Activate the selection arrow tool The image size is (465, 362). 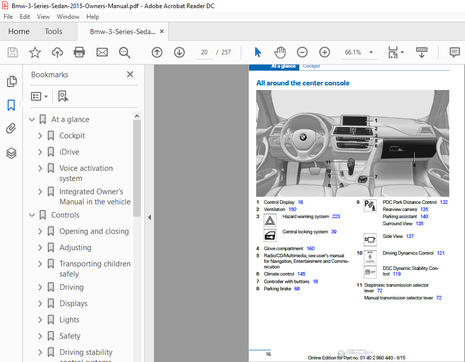pyautogui.click(x=258, y=52)
